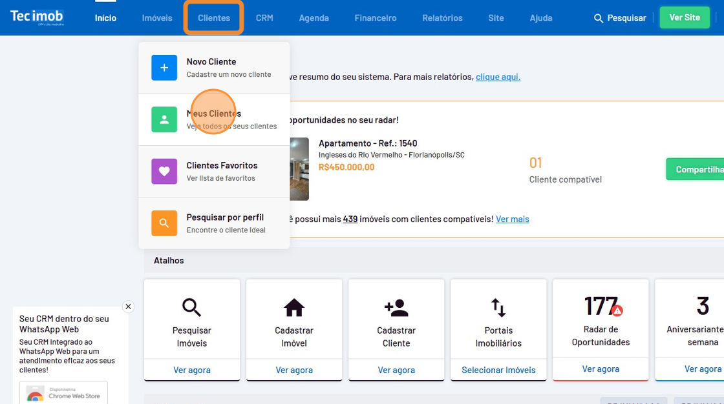Click the 'clique aqui' reports link
Viewport: 724px width, 404px height.
(498, 77)
